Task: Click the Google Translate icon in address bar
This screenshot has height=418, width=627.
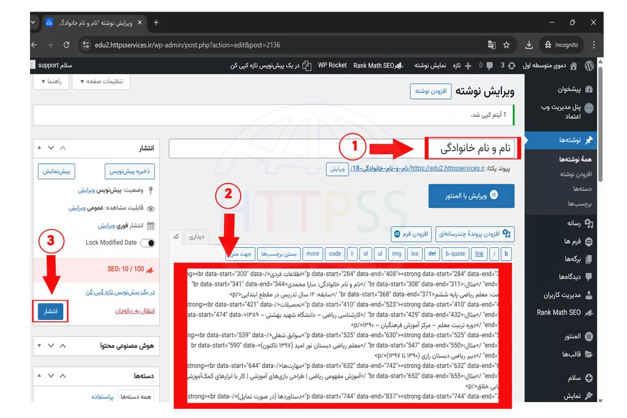Action: coord(491,45)
